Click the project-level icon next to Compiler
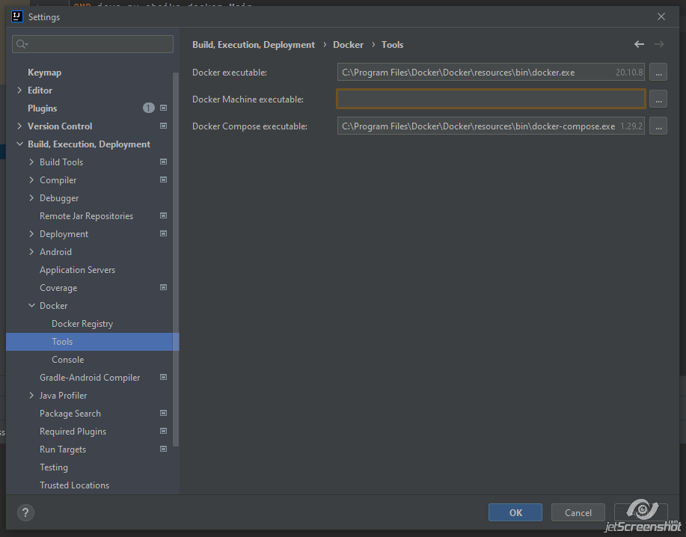686x537 pixels. coord(163,179)
